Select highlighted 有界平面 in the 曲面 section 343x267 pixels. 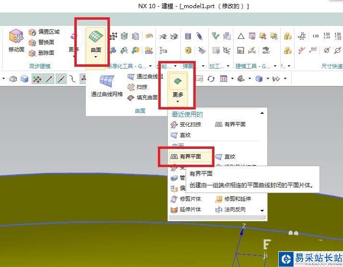point(190,157)
